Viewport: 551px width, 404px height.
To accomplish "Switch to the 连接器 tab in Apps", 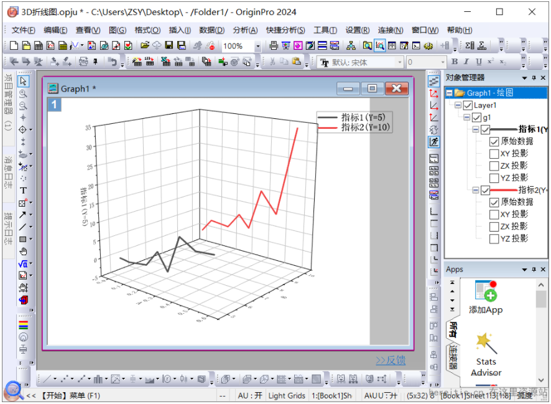I will 453,357.
